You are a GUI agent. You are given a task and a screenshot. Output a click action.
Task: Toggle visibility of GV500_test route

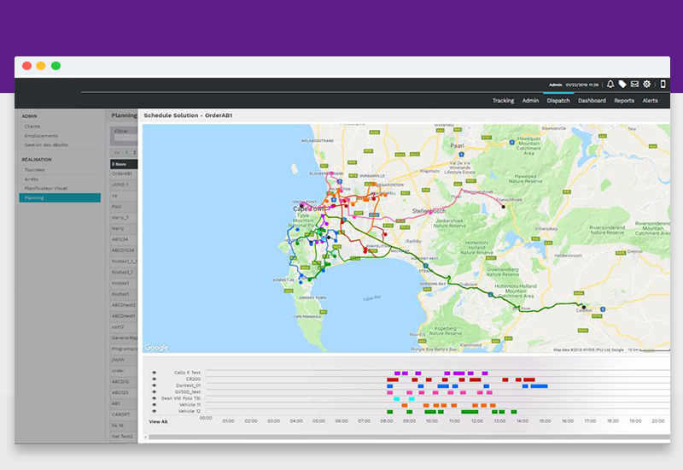pos(154,392)
